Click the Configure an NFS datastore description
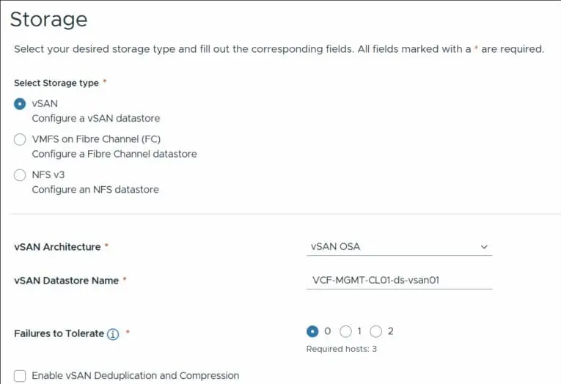This screenshot has height=384, width=561. (95, 190)
